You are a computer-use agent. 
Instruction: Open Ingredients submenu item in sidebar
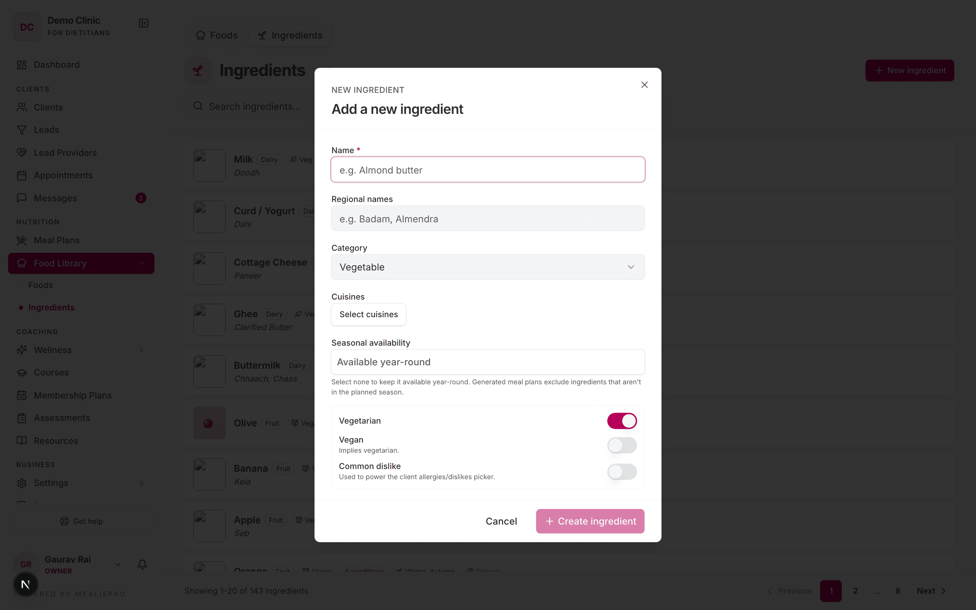[51, 307]
